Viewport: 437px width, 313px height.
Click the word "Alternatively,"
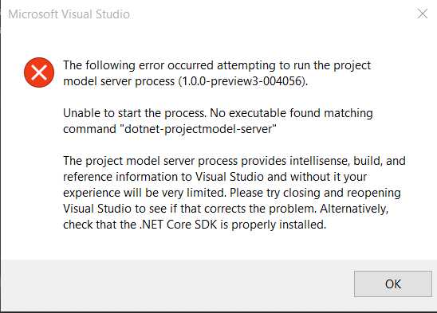point(354,209)
